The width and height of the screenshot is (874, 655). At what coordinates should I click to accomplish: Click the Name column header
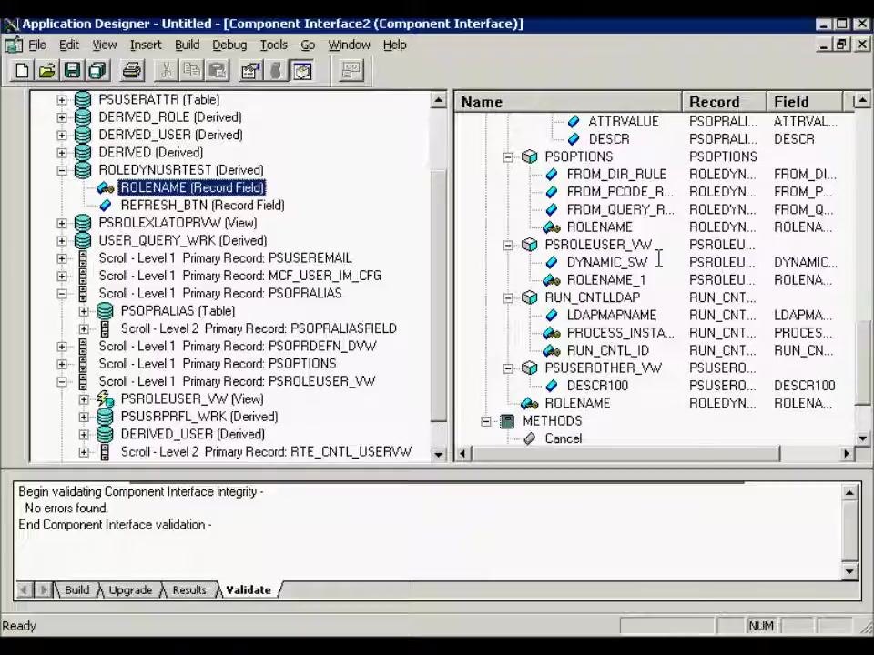tap(568, 102)
